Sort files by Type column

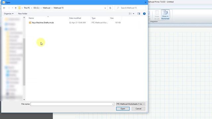tap(93, 18)
